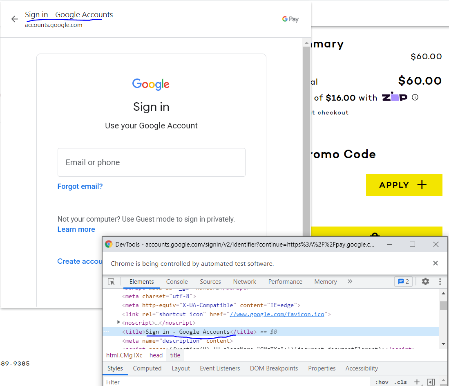Toggle the computed styles sidebar pane icon
The height and width of the screenshot is (386, 449).
click(x=431, y=382)
